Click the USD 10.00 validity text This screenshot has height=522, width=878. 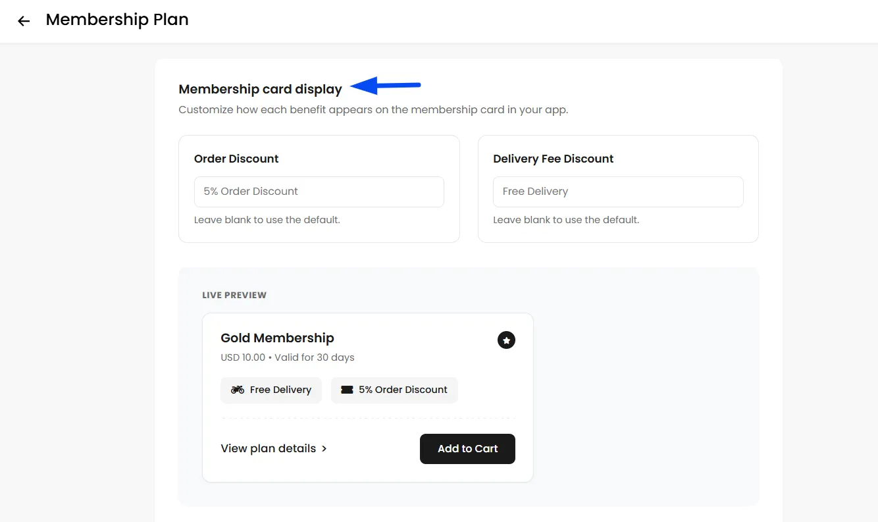288,358
